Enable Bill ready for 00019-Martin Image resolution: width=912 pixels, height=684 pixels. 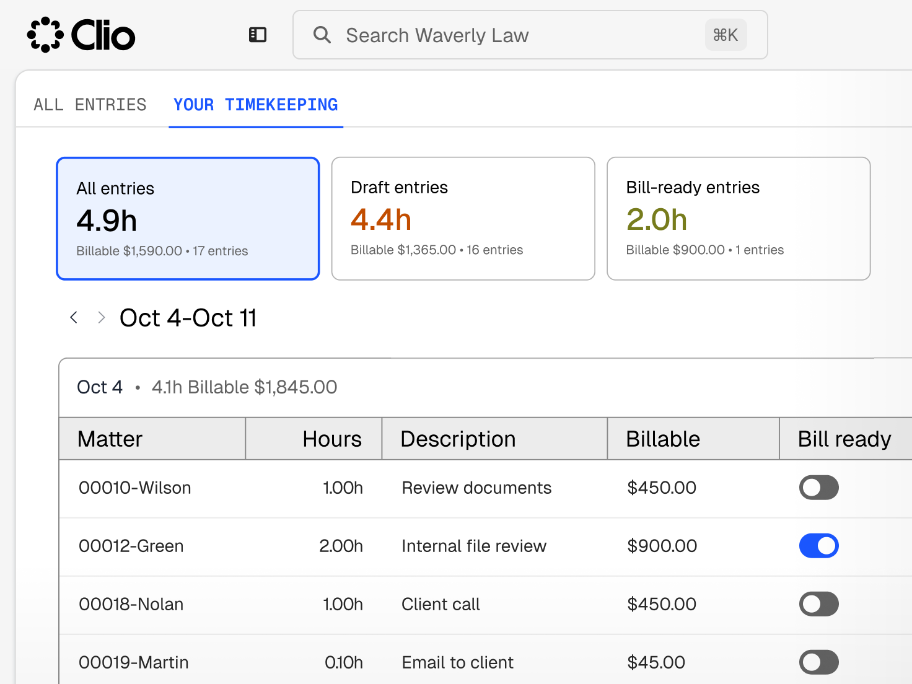(818, 662)
